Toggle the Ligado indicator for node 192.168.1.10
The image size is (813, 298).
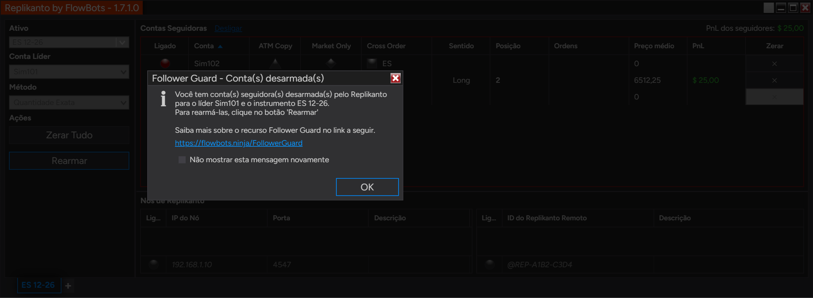click(x=154, y=264)
